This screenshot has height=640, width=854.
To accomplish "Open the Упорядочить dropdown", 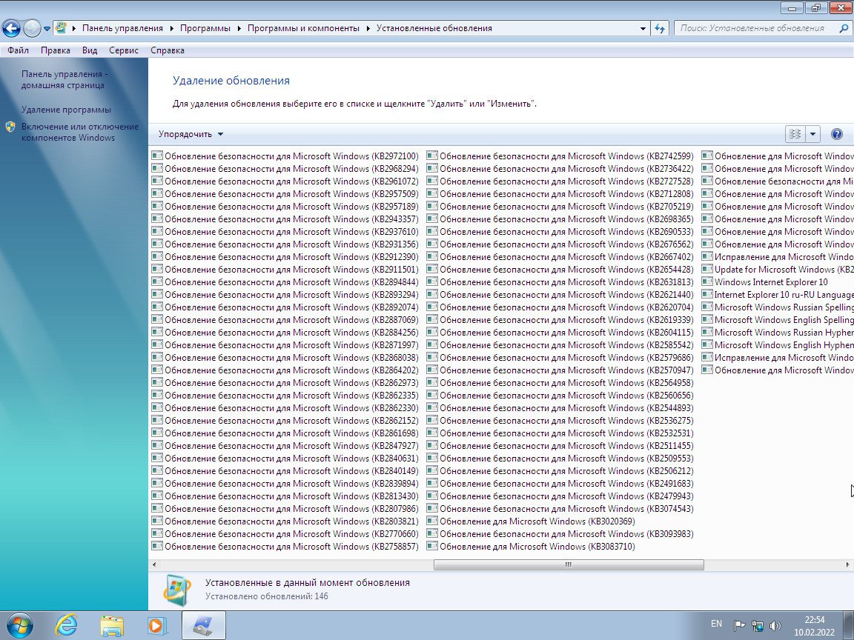I will (x=191, y=134).
